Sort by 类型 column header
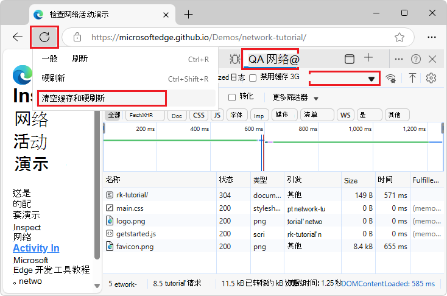This screenshot has height=296, width=447. (267, 180)
